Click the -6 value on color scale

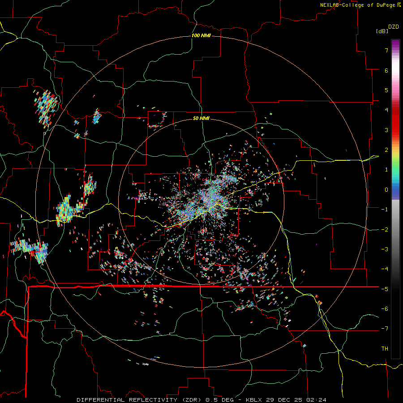pyautogui.click(x=385, y=309)
